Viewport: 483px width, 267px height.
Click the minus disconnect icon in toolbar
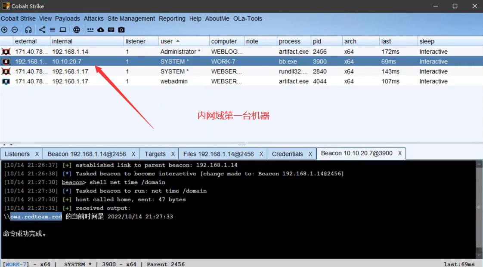[15, 30]
